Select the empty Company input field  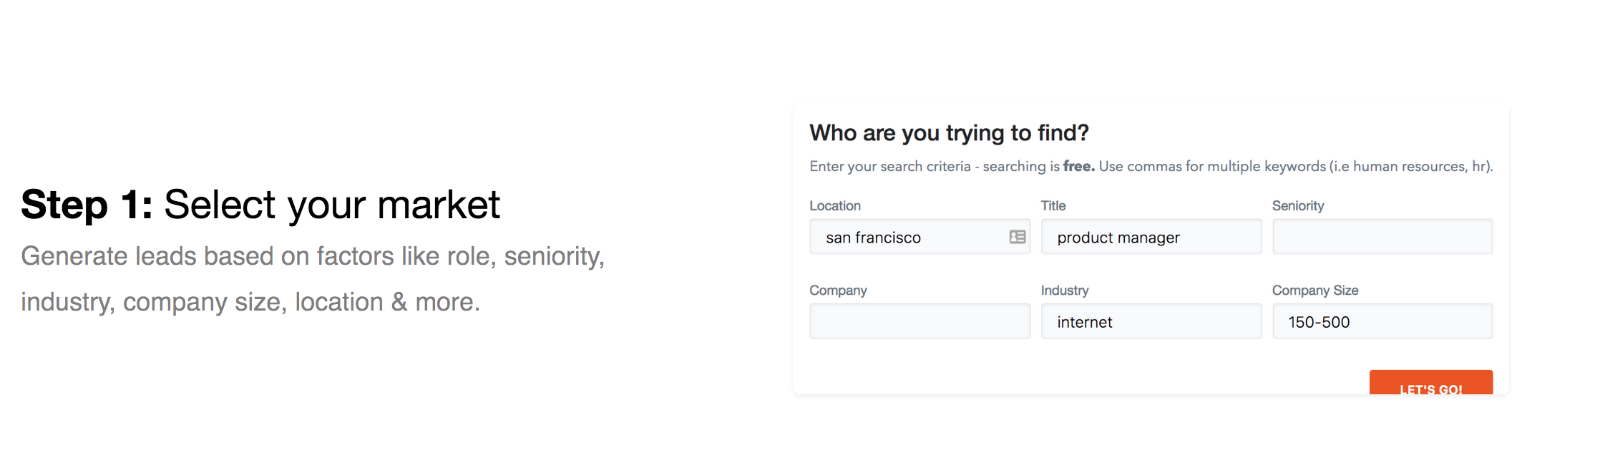[919, 322]
